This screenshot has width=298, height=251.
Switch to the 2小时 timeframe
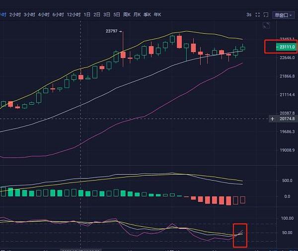tap(16, 15)
